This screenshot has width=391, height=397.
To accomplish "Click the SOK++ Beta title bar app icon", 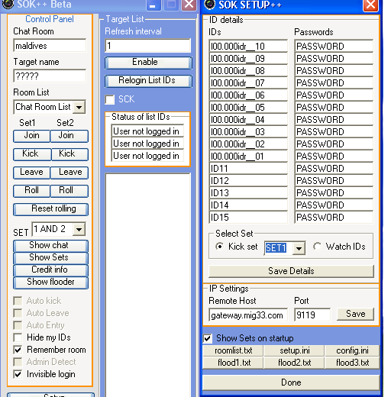I will point(8,4).
